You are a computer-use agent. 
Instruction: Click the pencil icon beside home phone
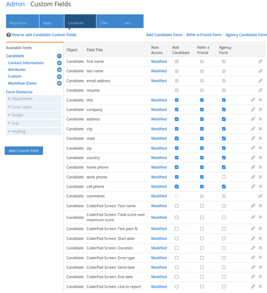pos(253,167)
